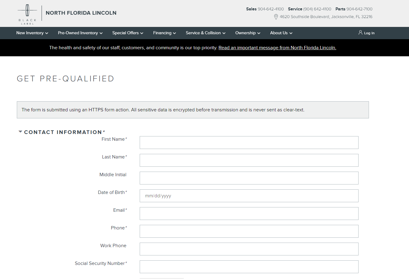
Task: Click the HTTPS form action notice text
Action: [x=163, y=110]
